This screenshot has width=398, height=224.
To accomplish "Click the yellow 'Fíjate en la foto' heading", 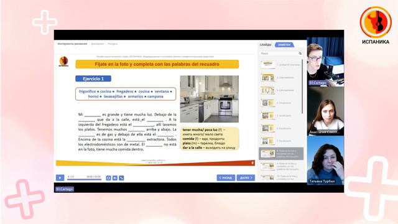I will (157, 64).
